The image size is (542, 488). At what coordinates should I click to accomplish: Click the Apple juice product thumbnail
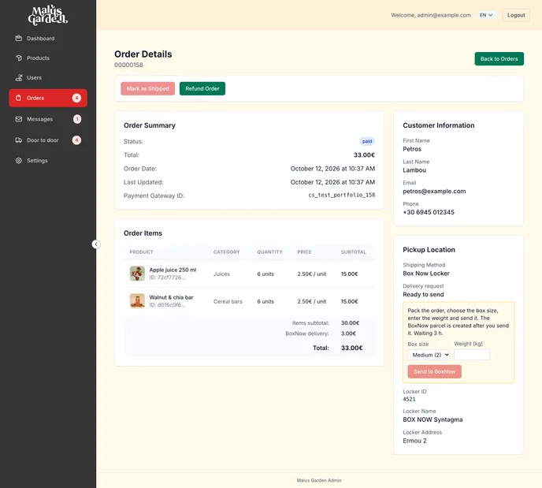coord(137,274)
